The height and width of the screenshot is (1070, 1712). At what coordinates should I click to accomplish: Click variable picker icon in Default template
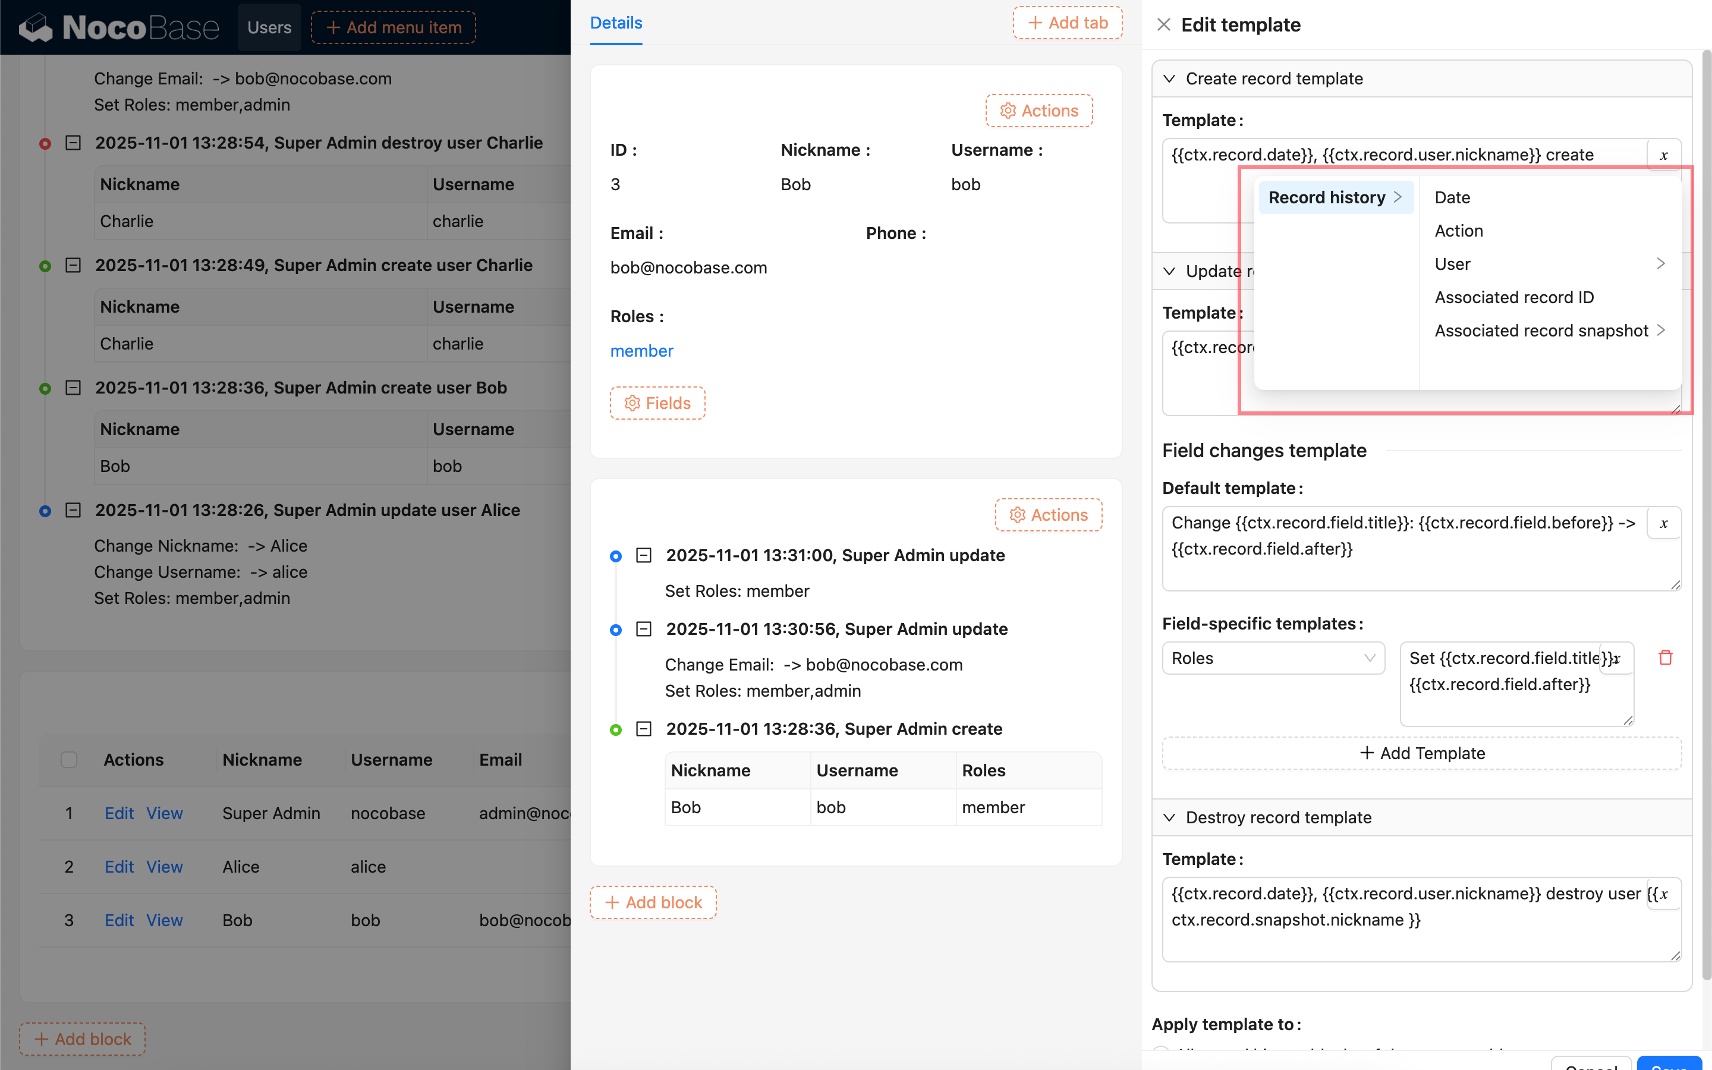coord(1663,523)
